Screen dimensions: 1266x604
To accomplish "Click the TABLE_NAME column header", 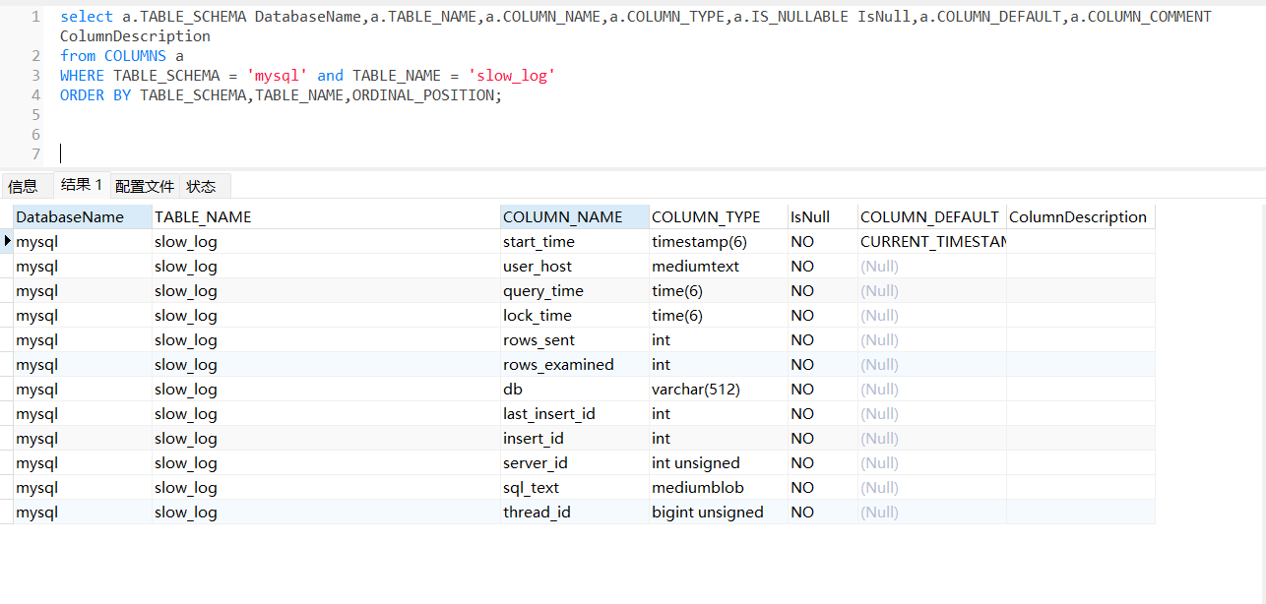I will click(x=327, y=216).
